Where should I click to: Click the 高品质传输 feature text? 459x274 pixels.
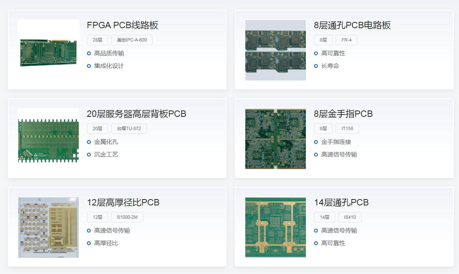109,53
